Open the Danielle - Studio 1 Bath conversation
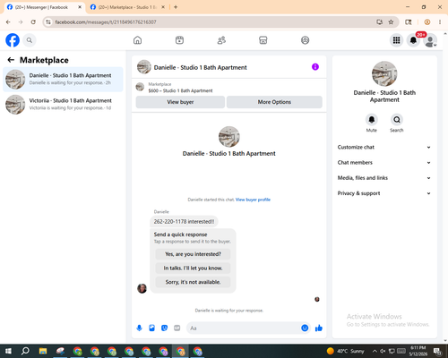The height and width of the screenshot is (358, 448). click(x=63, y=80)
